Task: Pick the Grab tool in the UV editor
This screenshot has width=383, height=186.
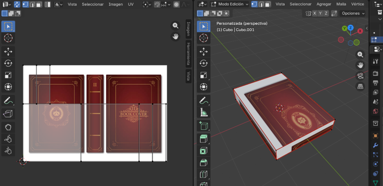Action: pos(8,127)
